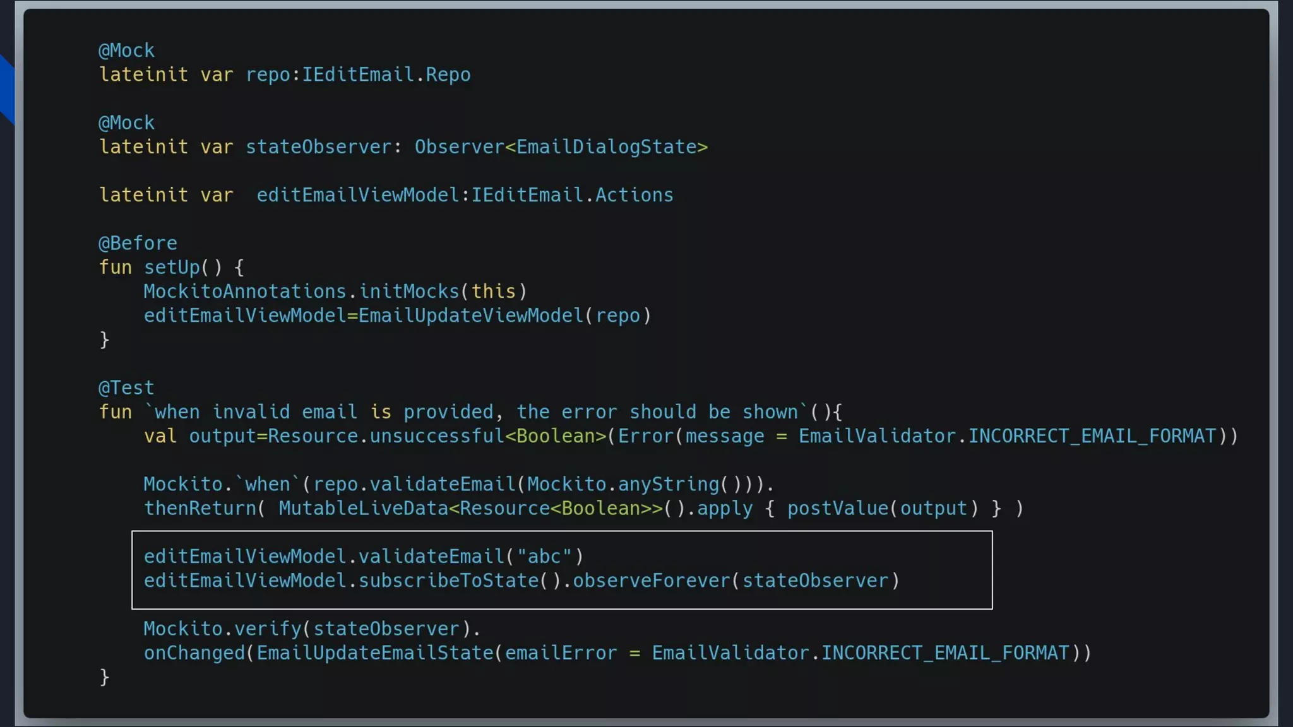This screenshot has height=727, width=1293.
Task: Click the IEditEmail.Actions type text
Action: [x=572, y=195]
